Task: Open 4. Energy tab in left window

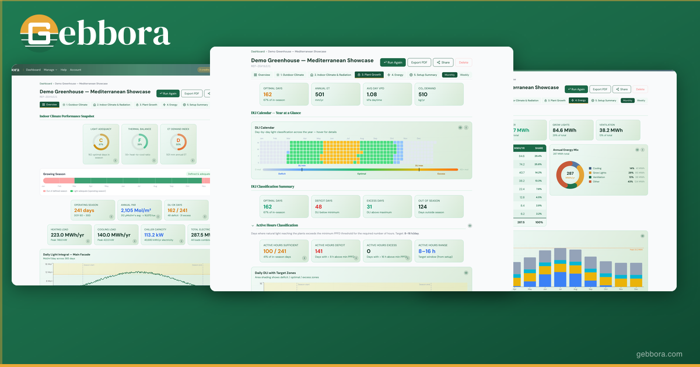Action: point(170,105)
